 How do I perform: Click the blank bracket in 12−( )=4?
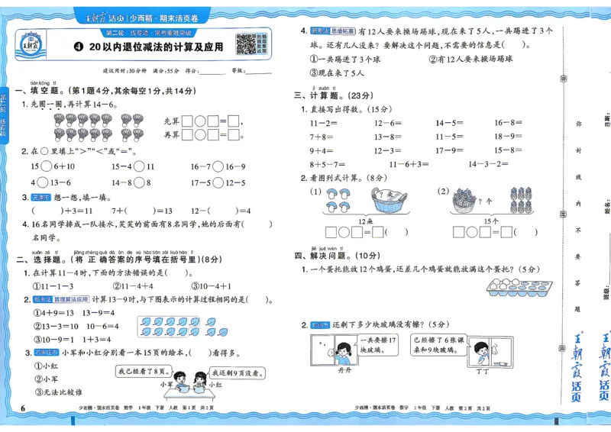tap(222, 211)
